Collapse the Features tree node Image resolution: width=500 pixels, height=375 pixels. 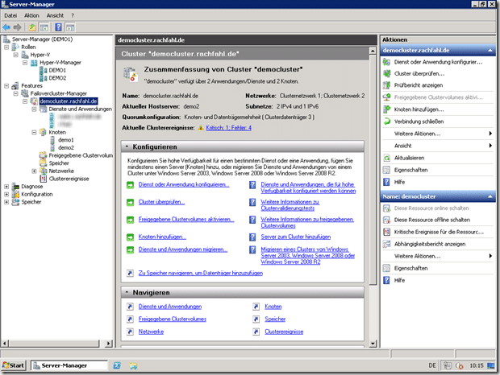tap(6, 85)
